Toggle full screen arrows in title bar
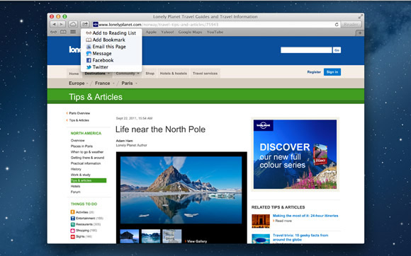411x256 pixels. pos(361,16)
